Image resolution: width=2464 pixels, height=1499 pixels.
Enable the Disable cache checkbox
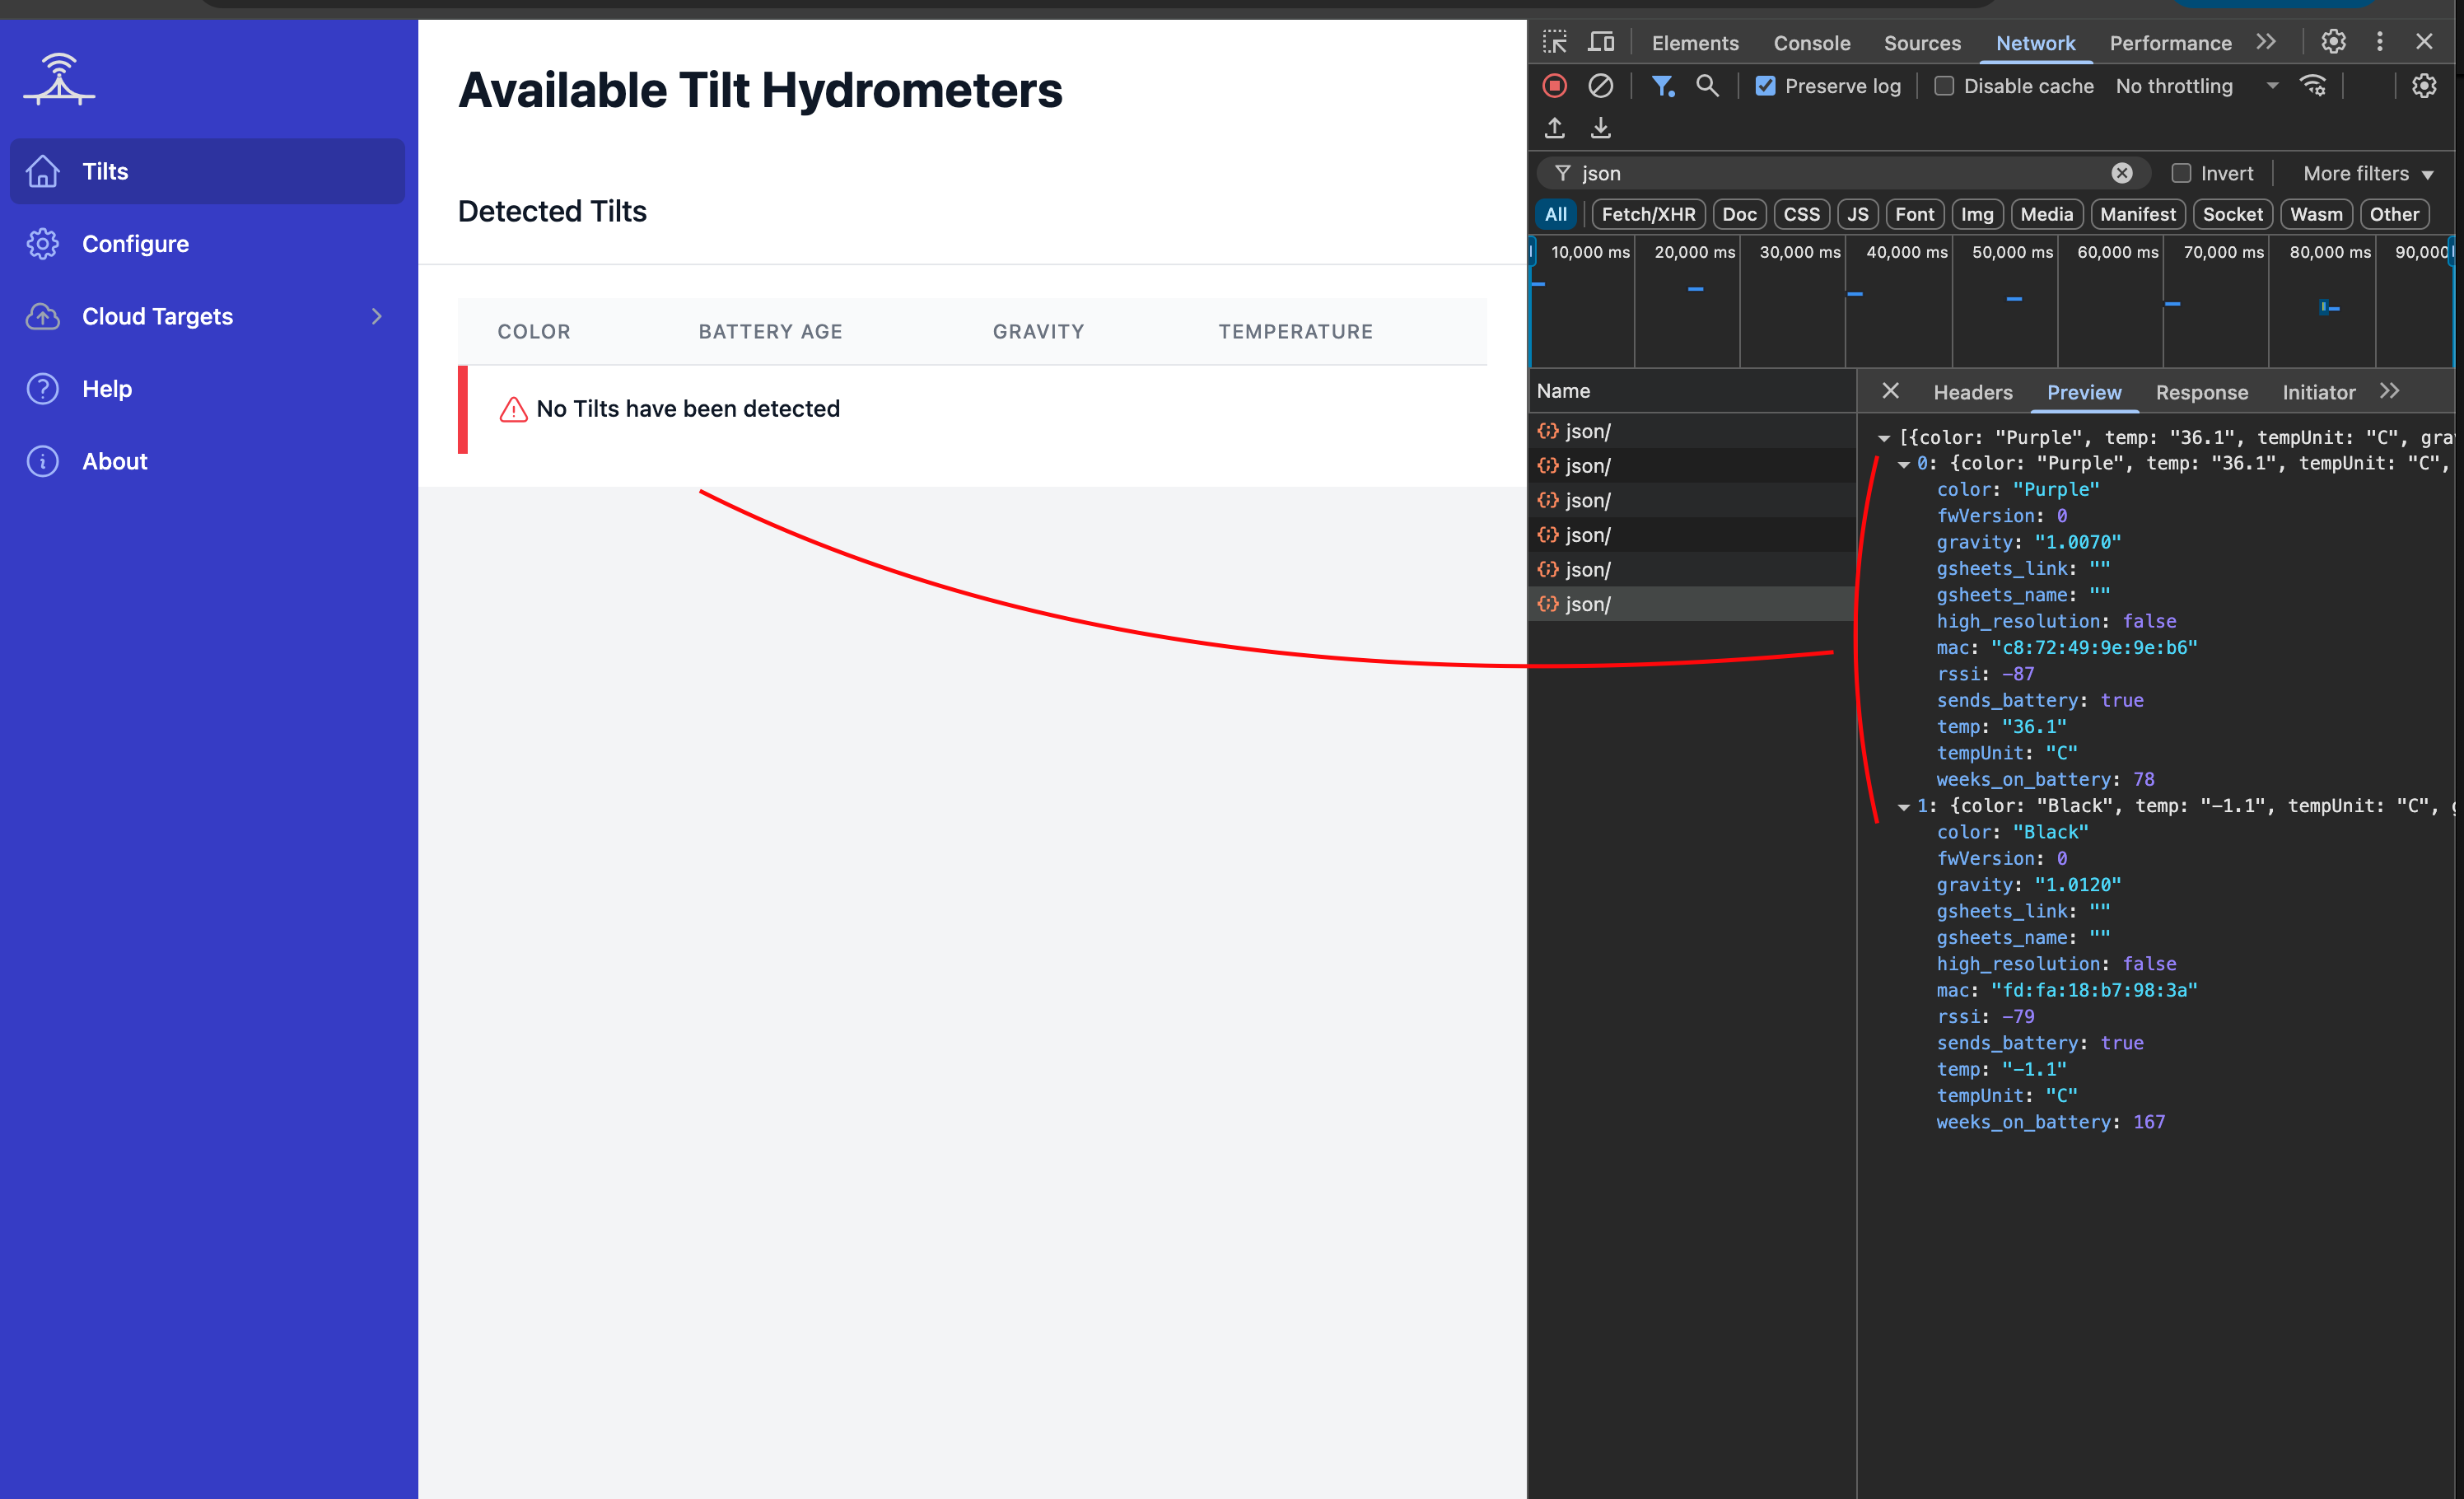point(1943,86)
